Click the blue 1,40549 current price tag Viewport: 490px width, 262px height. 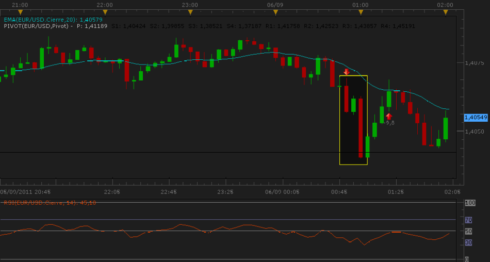point(476,118)
